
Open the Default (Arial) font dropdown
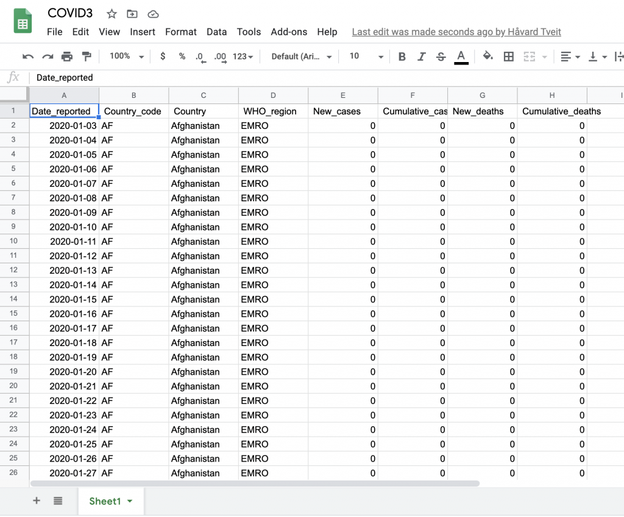coord(301,57)
